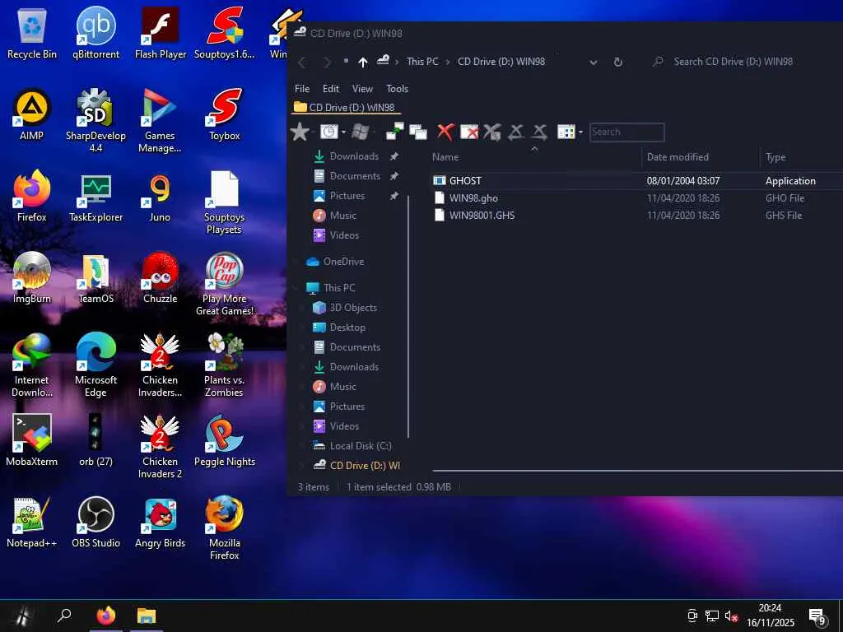Image resolution: width=843 pixels, height=632 pixels.
Task: Open recent locations dropdown beside Forward arrow
Action: [x=346, y=61]
